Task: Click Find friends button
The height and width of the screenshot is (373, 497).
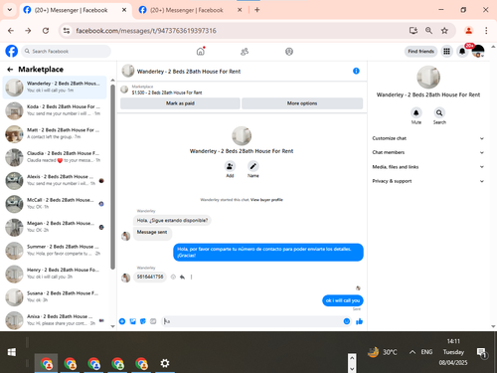Action: coord(420,51)
